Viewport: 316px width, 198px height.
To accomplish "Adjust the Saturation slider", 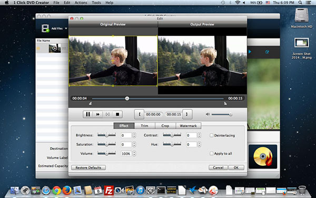I will (x=106, y=144).
